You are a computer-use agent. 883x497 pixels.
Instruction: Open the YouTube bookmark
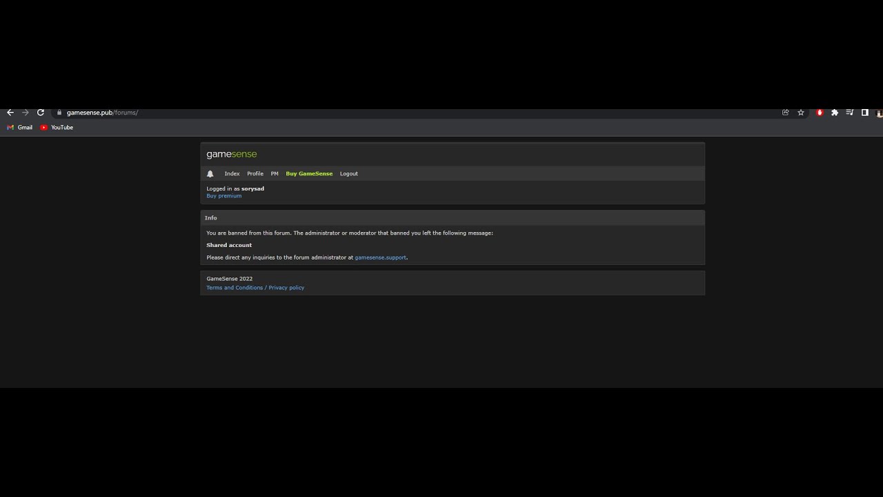(57, 128)
